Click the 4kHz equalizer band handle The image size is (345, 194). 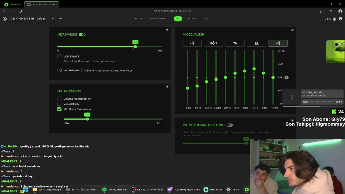(254, 69)
